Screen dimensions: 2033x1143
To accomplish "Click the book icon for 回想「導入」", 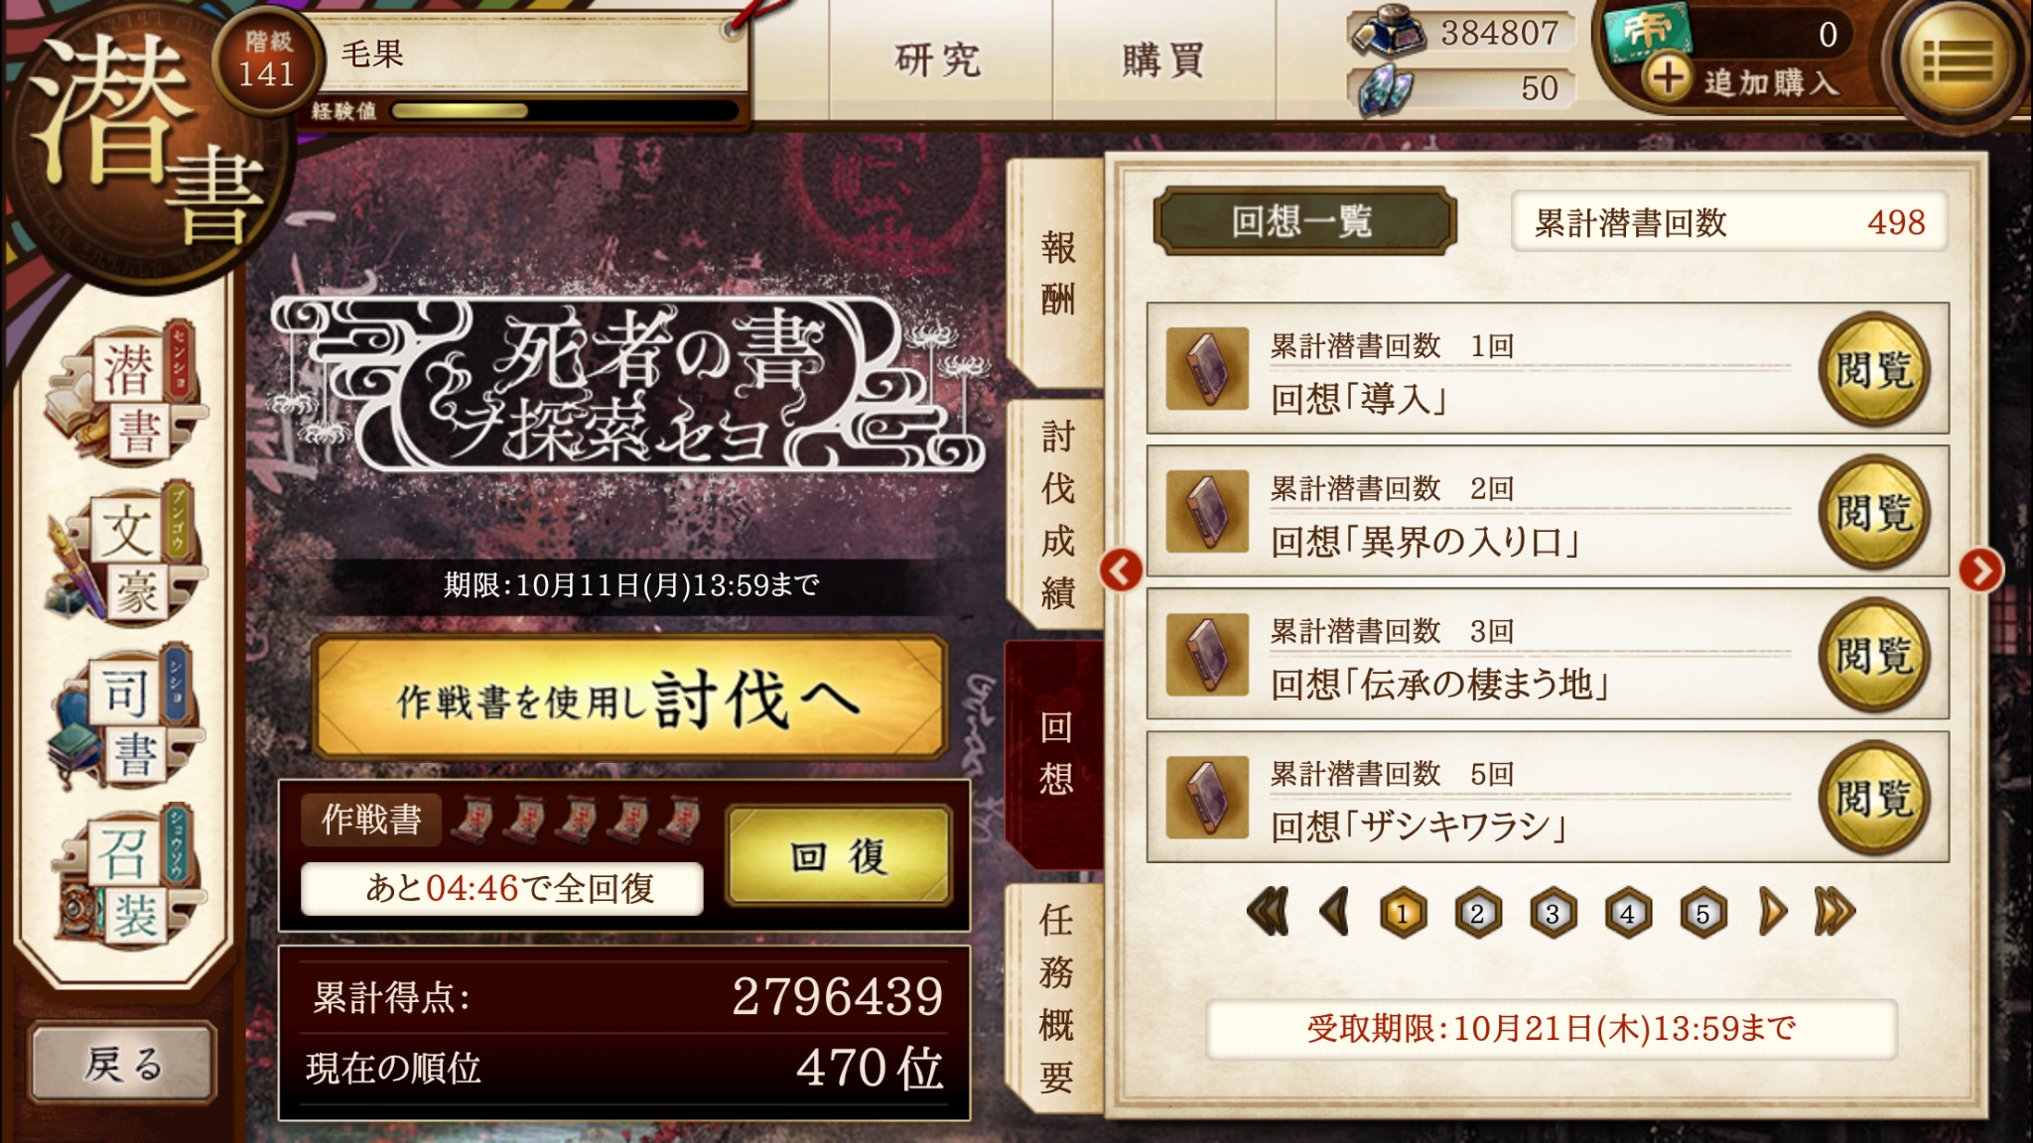I will point(1206,369).
